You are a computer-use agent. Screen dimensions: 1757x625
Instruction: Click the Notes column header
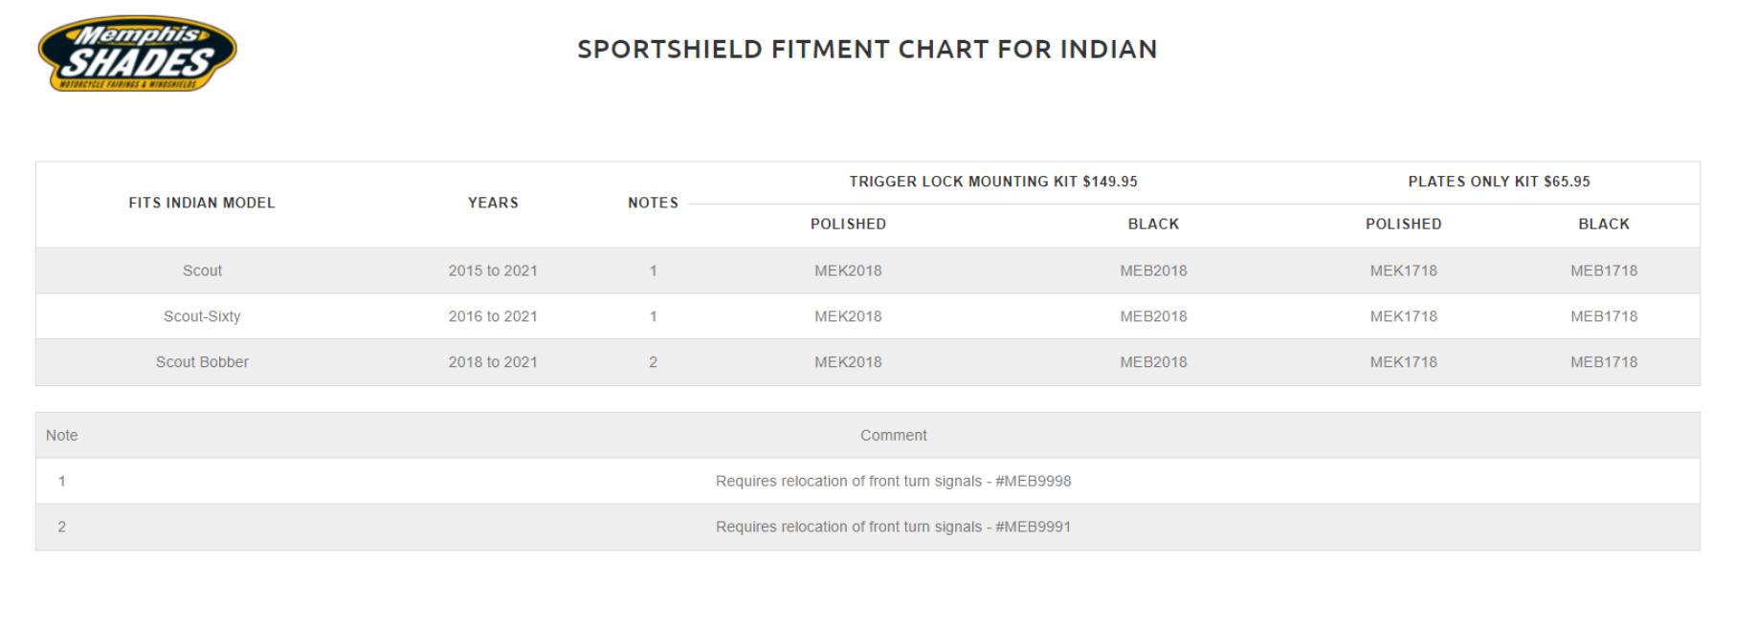point(653,203)
